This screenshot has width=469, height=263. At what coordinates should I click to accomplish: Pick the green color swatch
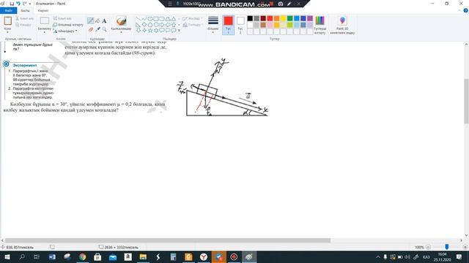(x=290, y=18)
